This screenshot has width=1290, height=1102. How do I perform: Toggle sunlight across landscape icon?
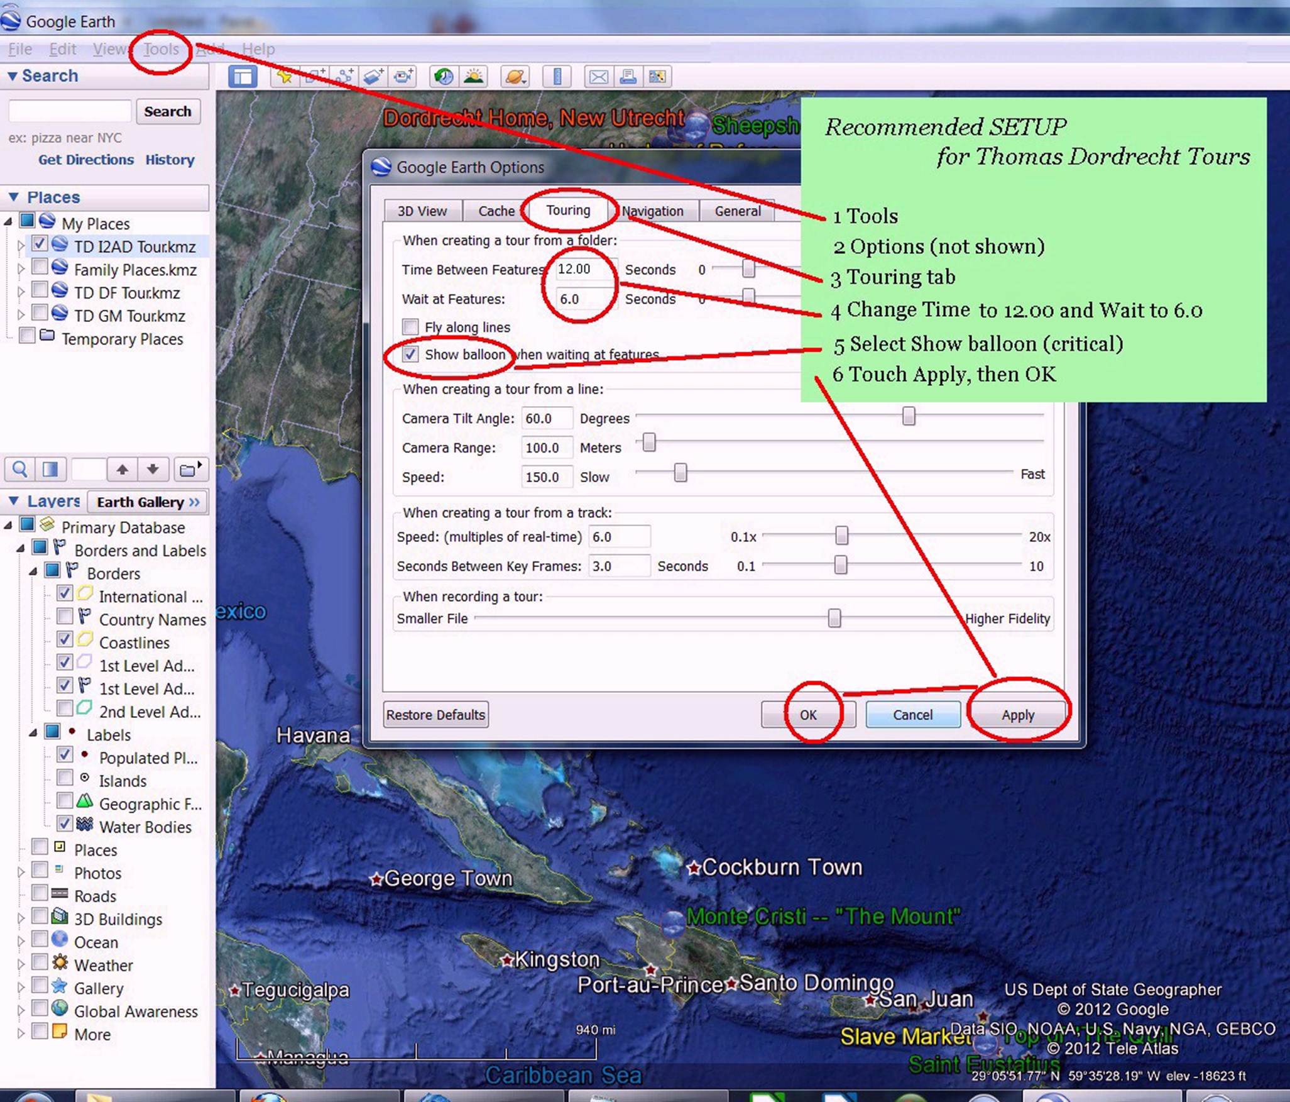(x=473, y=77)
